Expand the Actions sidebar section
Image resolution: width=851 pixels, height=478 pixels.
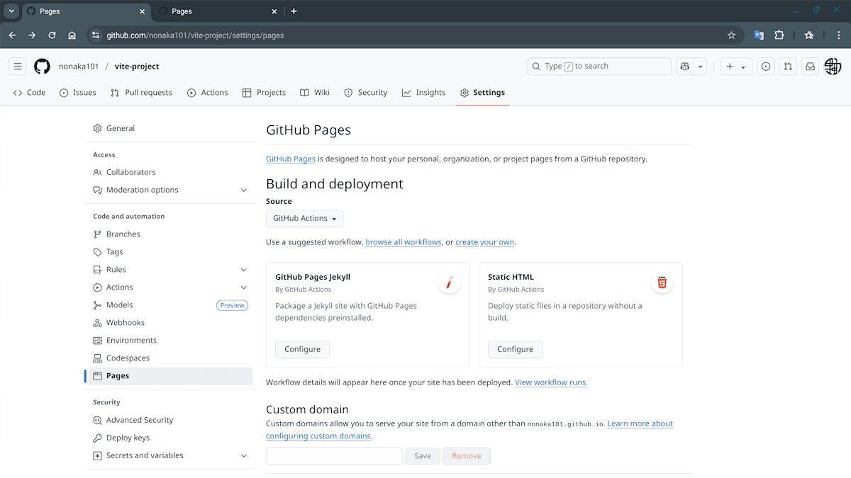(243, 288)
